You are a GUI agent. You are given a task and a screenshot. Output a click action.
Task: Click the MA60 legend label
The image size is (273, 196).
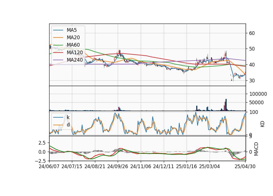pyautogui.click(x=73, y=45)
